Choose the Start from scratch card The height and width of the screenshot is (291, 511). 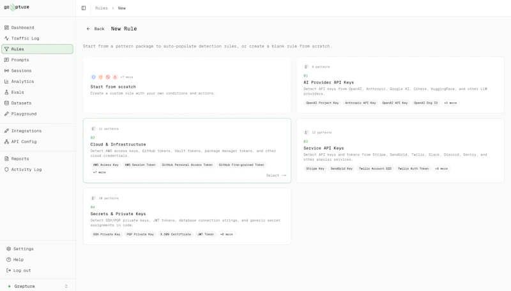click(187, 85)
